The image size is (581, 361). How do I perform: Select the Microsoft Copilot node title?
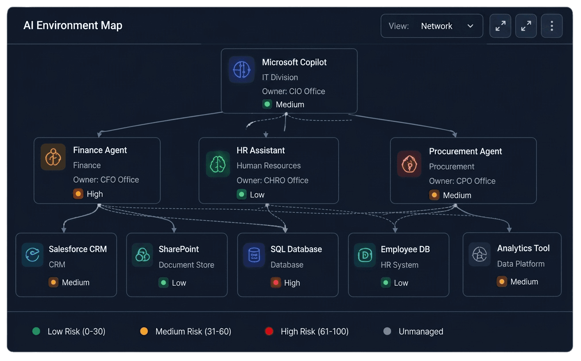294,62
